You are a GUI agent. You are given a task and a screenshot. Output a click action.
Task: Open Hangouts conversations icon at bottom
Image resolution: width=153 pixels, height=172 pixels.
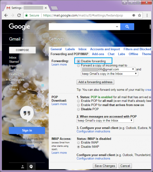[x=31, y=167]
